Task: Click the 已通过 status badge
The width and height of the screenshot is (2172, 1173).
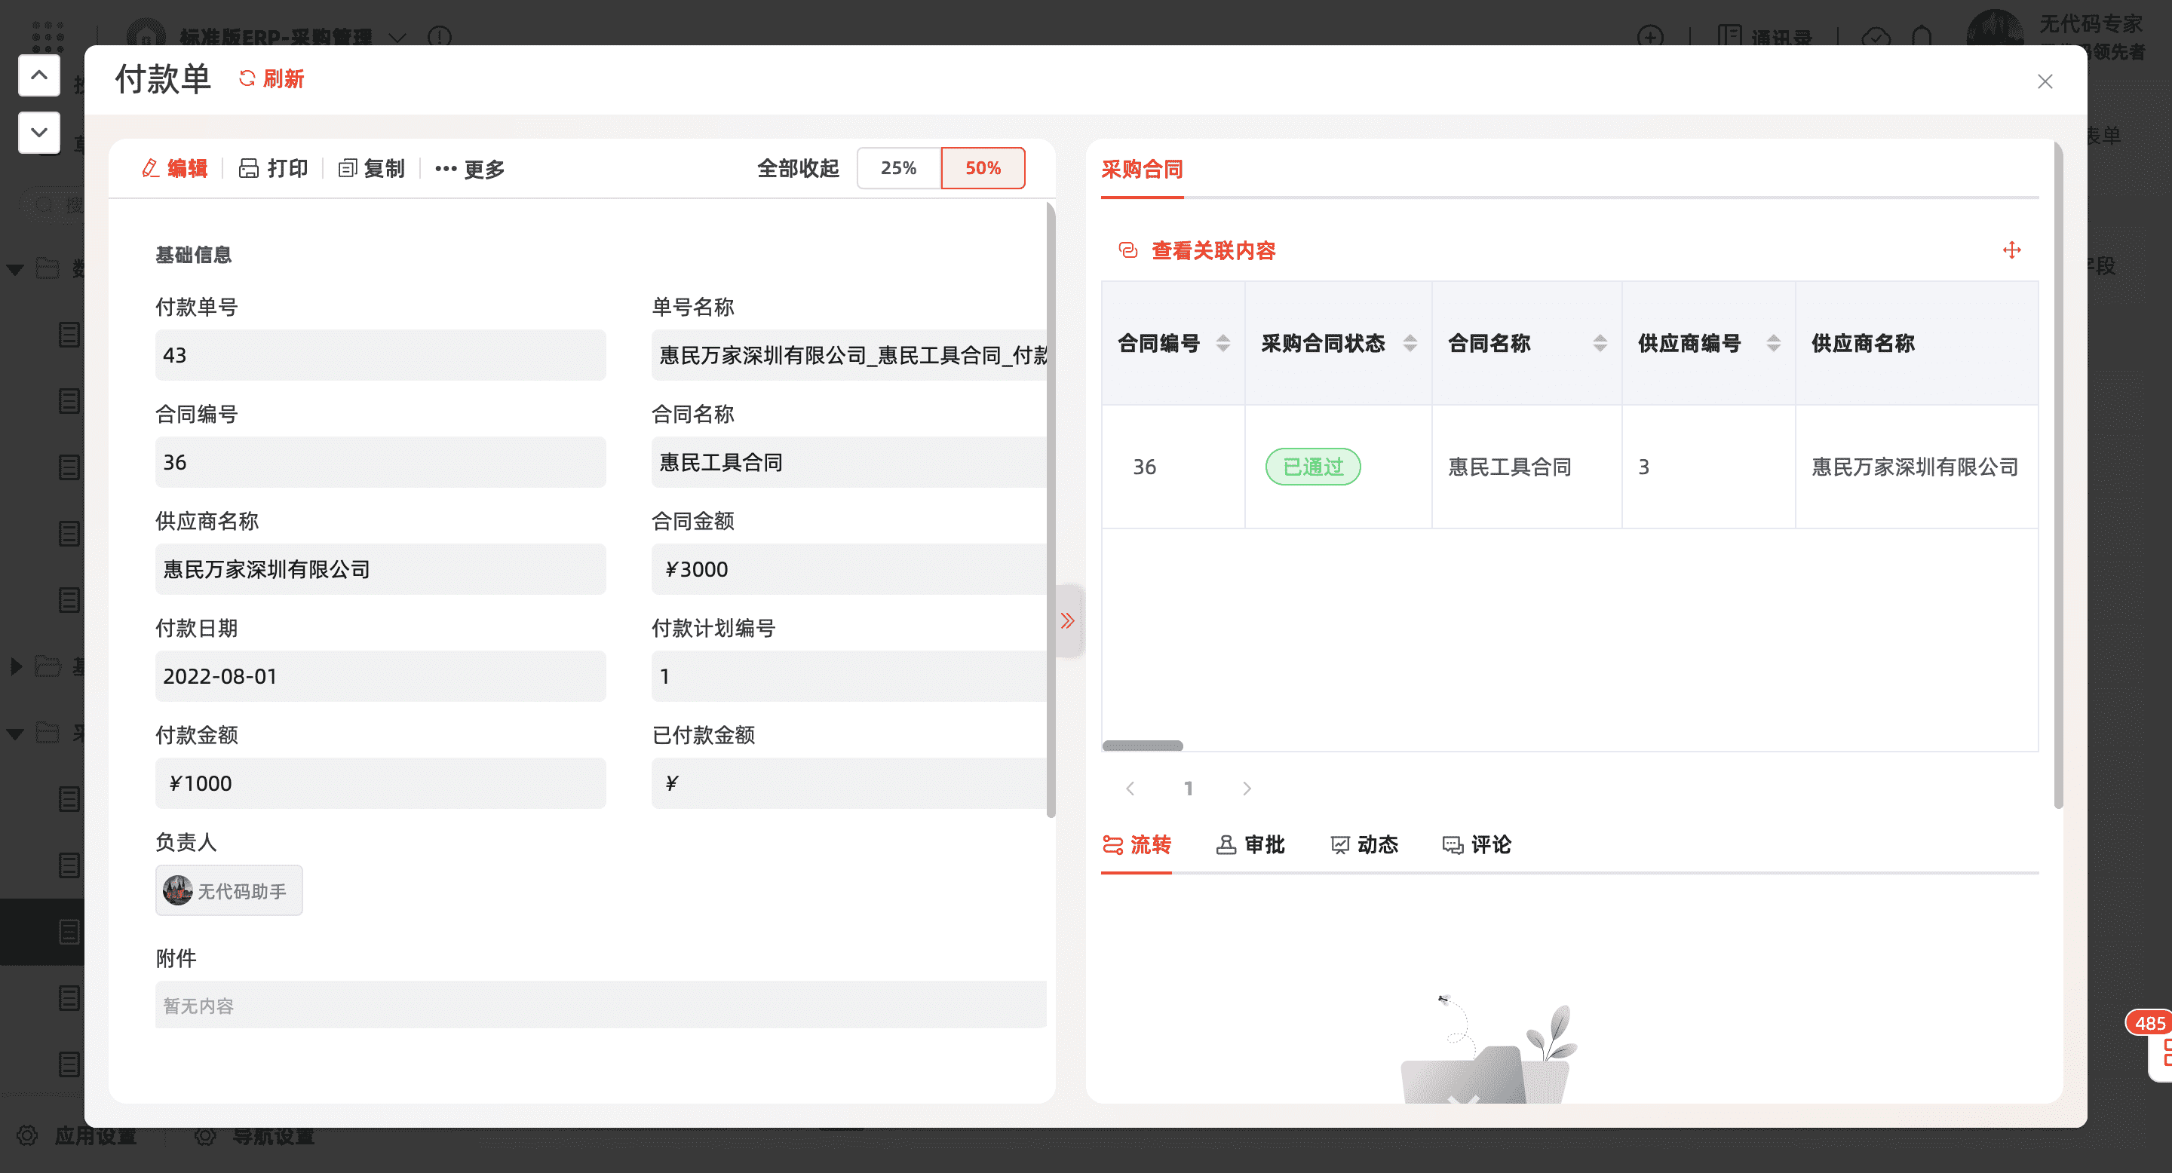Action: click(x=1312, y=467)
